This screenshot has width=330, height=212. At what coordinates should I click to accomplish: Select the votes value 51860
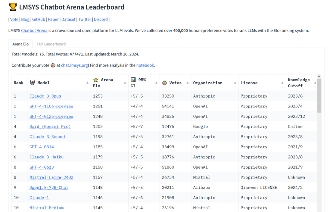[168, 167]
